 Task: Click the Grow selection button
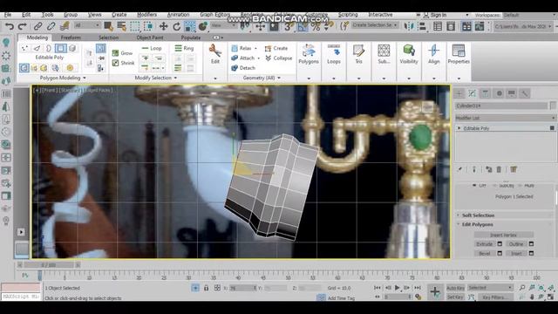(x=122, y=53)
